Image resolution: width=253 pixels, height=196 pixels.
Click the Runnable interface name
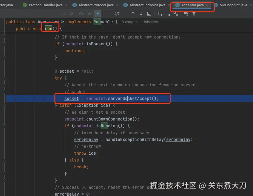pyautogui.click(x=103, y=22)
